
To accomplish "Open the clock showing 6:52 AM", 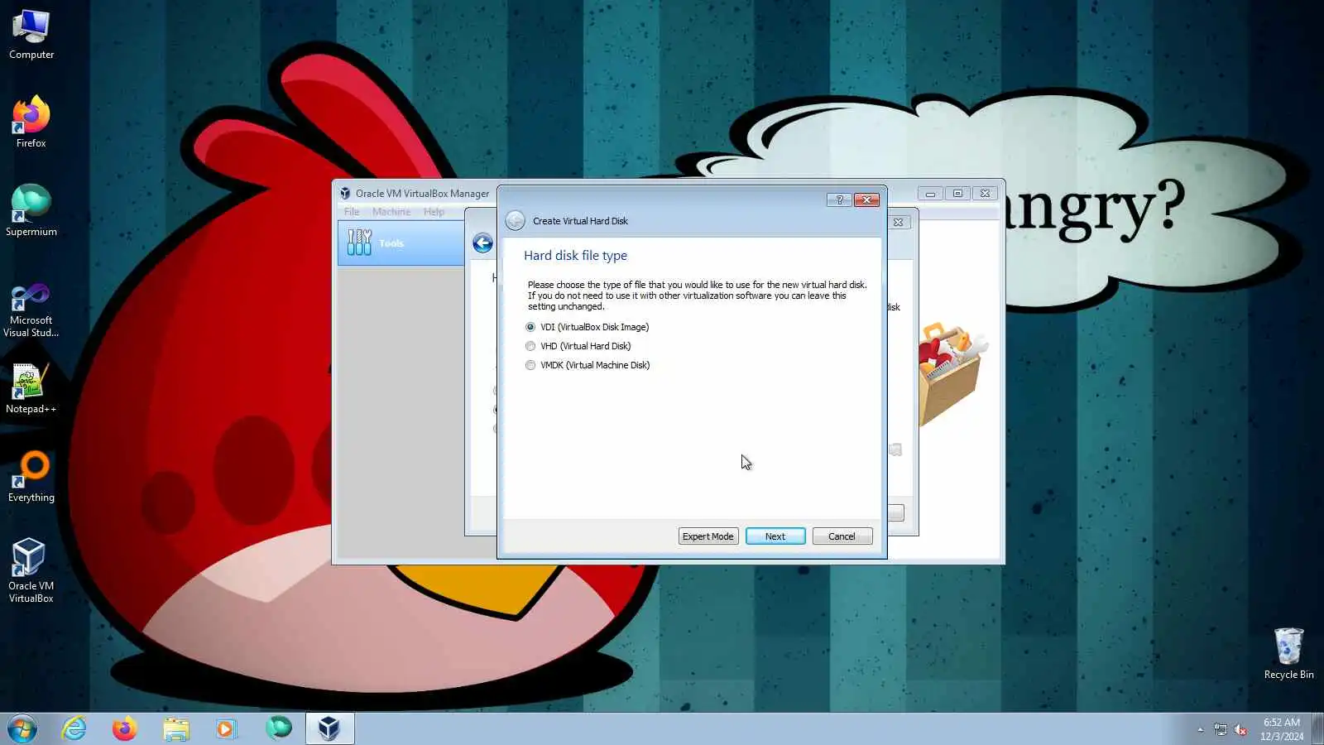I will [x=1282, y=729].
